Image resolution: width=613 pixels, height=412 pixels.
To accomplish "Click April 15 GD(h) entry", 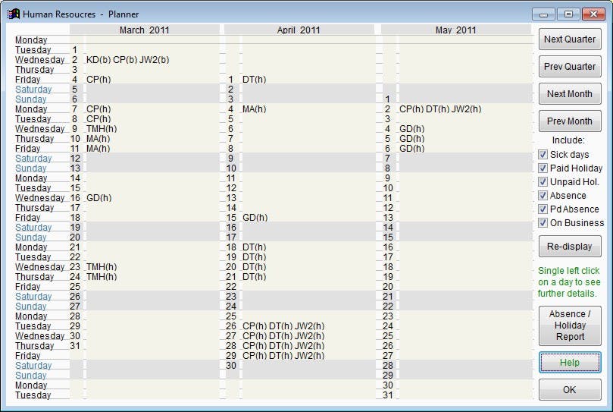I will [255, 217].
